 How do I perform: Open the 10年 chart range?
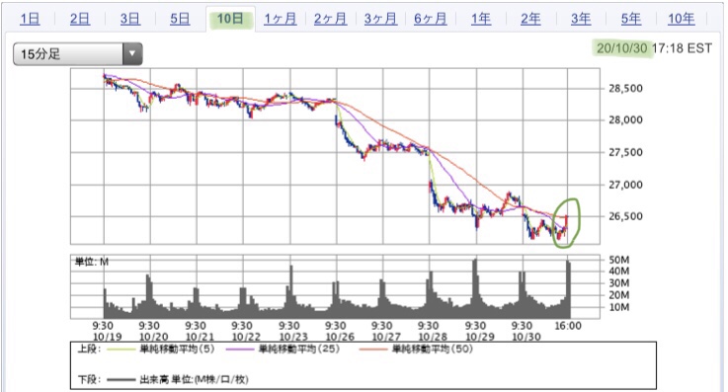(x=682, y=19)
